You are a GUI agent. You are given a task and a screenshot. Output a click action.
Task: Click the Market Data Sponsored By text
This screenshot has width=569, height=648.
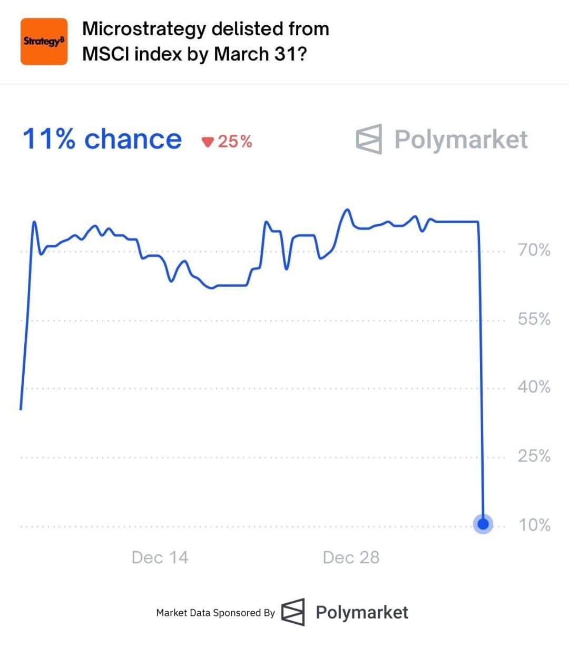point(215,613)
